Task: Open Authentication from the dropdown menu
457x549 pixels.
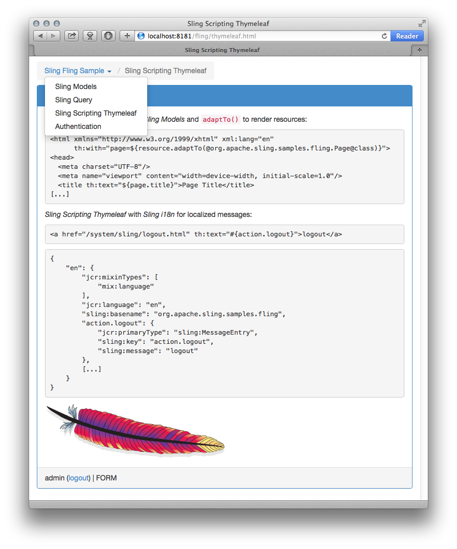Action: point(78,126)
